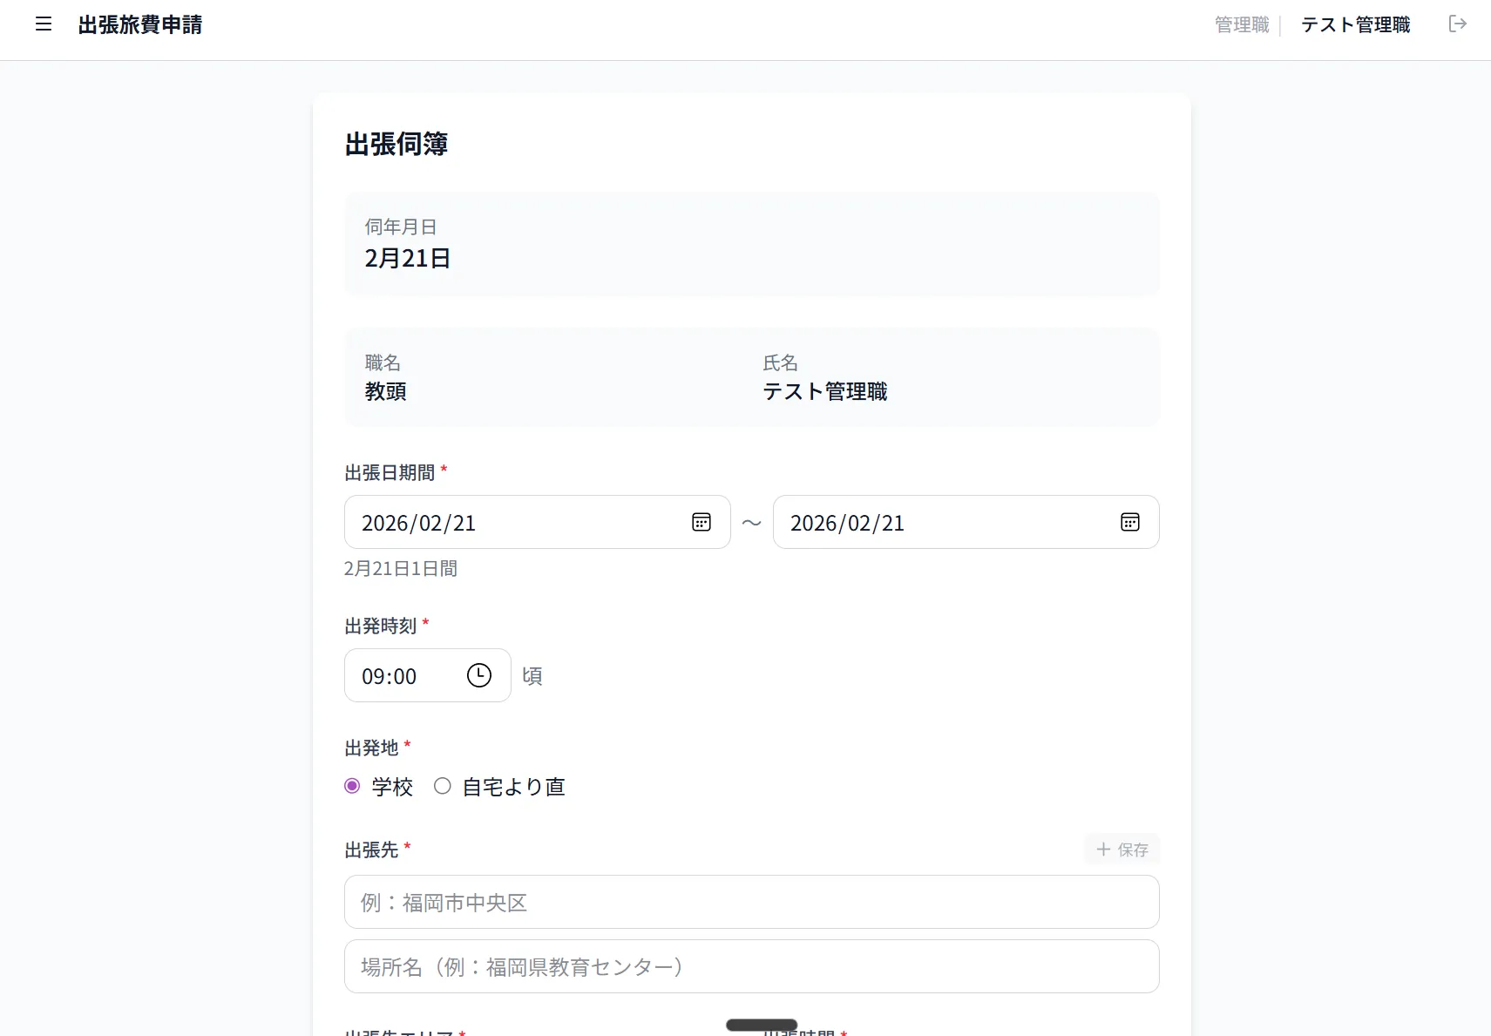Click the 出張先 address input field
1491x1036 pixels.
[x=751, y=902]
